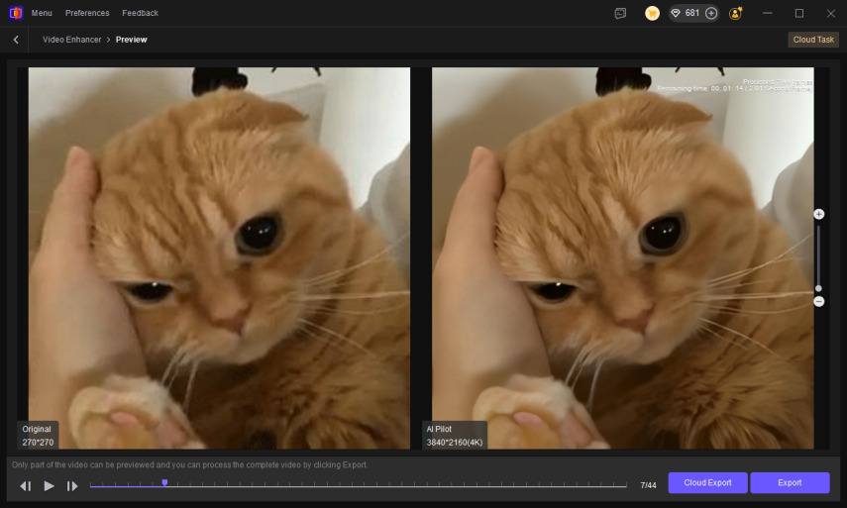Click the Cloud Export button

click(x=707, y=482)
